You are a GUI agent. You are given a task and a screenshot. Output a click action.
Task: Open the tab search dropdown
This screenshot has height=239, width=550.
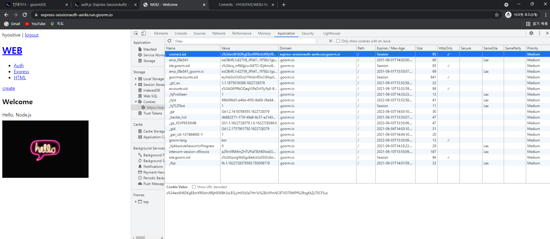pyautogui.click(x=506, y=5)
